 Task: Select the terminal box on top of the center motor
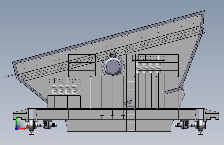113,55
